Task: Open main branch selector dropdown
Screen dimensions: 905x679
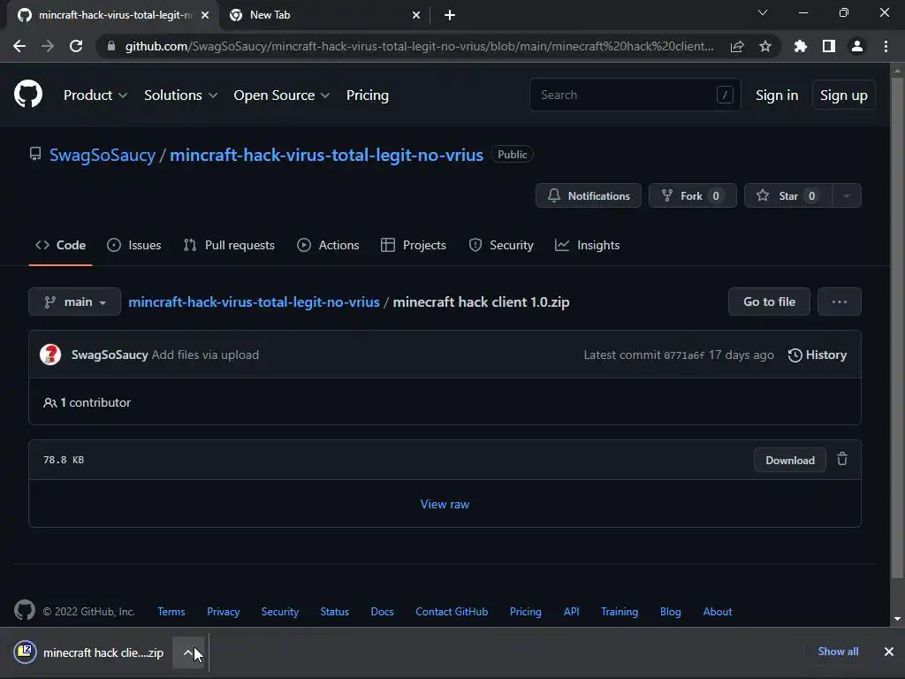Action: point(74,301)
